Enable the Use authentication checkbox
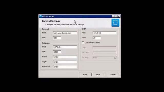Viewport: 164px width, 92px height. [x=83, y=42]
